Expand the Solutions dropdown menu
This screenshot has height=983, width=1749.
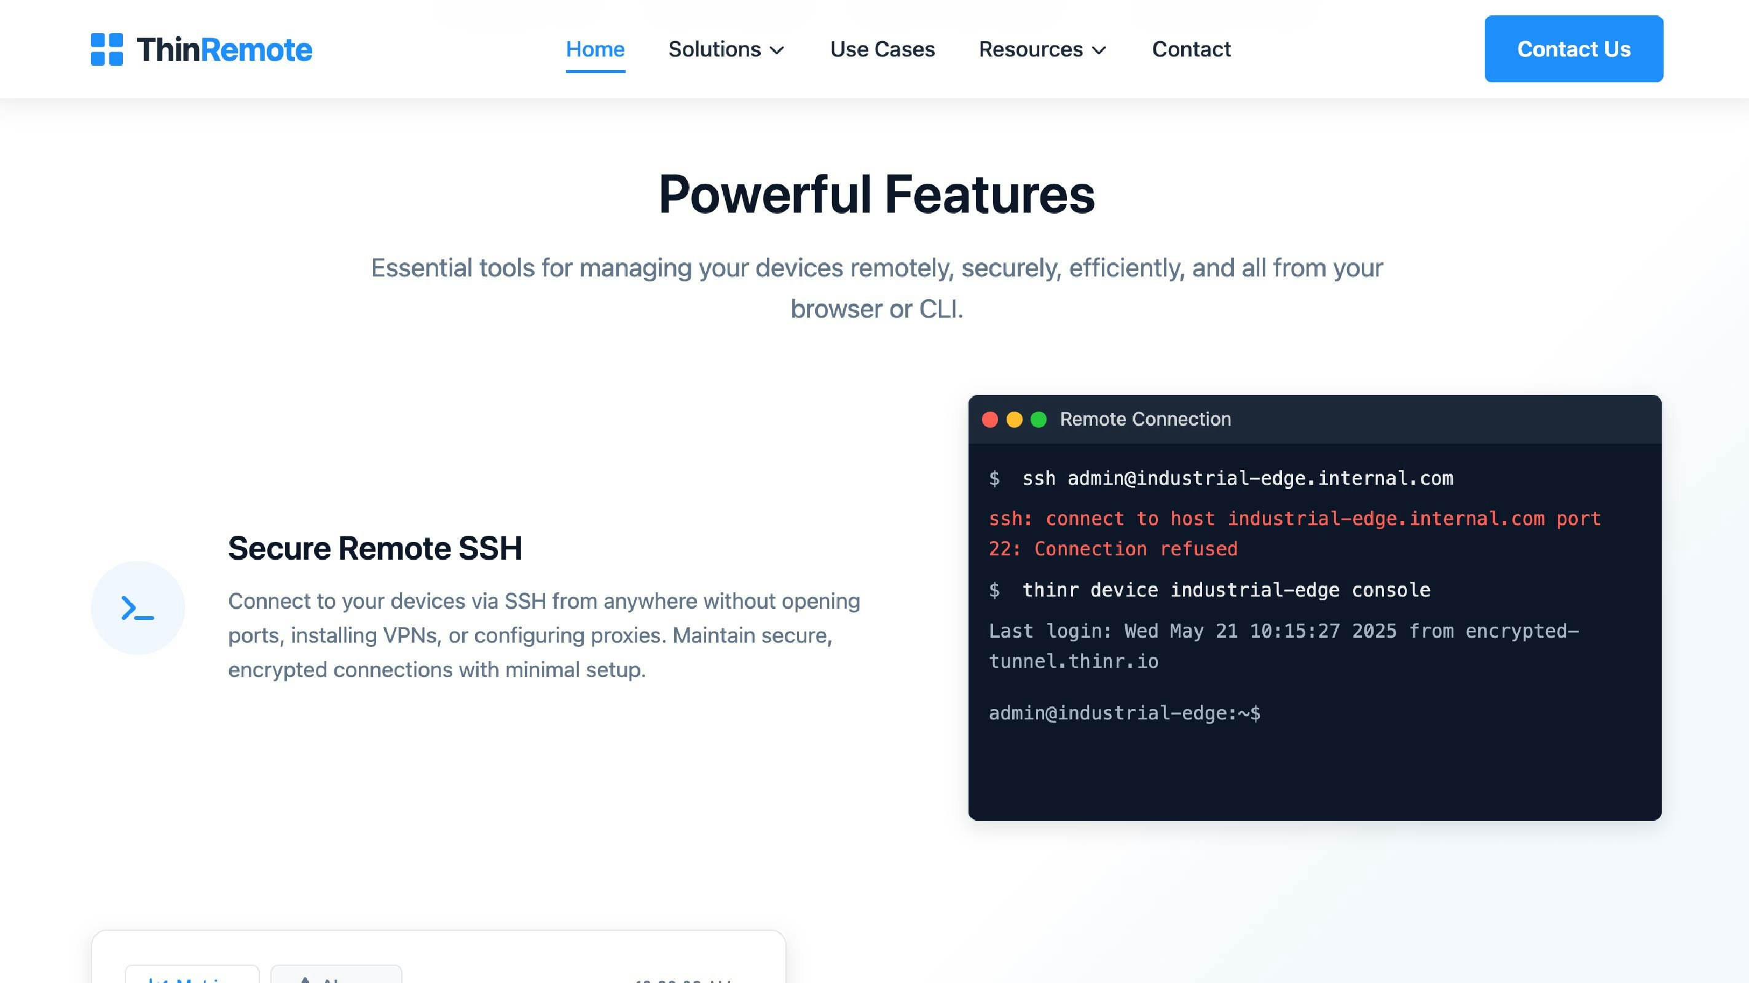point(726,50)
